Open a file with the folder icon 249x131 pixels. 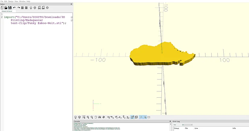pos(6,8)
